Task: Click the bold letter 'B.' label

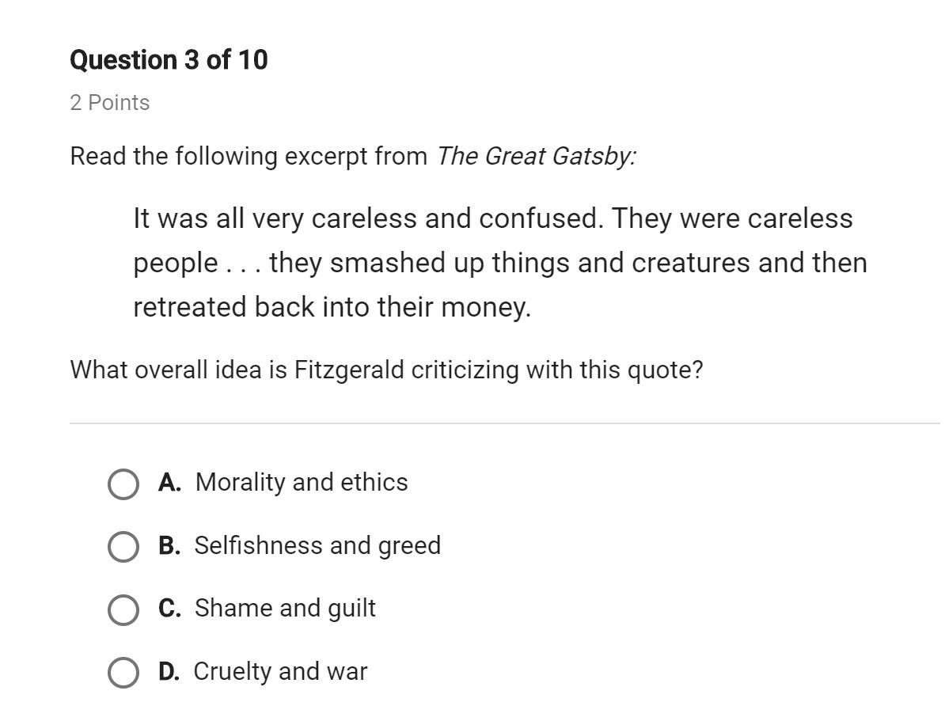Action: click(x=169, y=545)
